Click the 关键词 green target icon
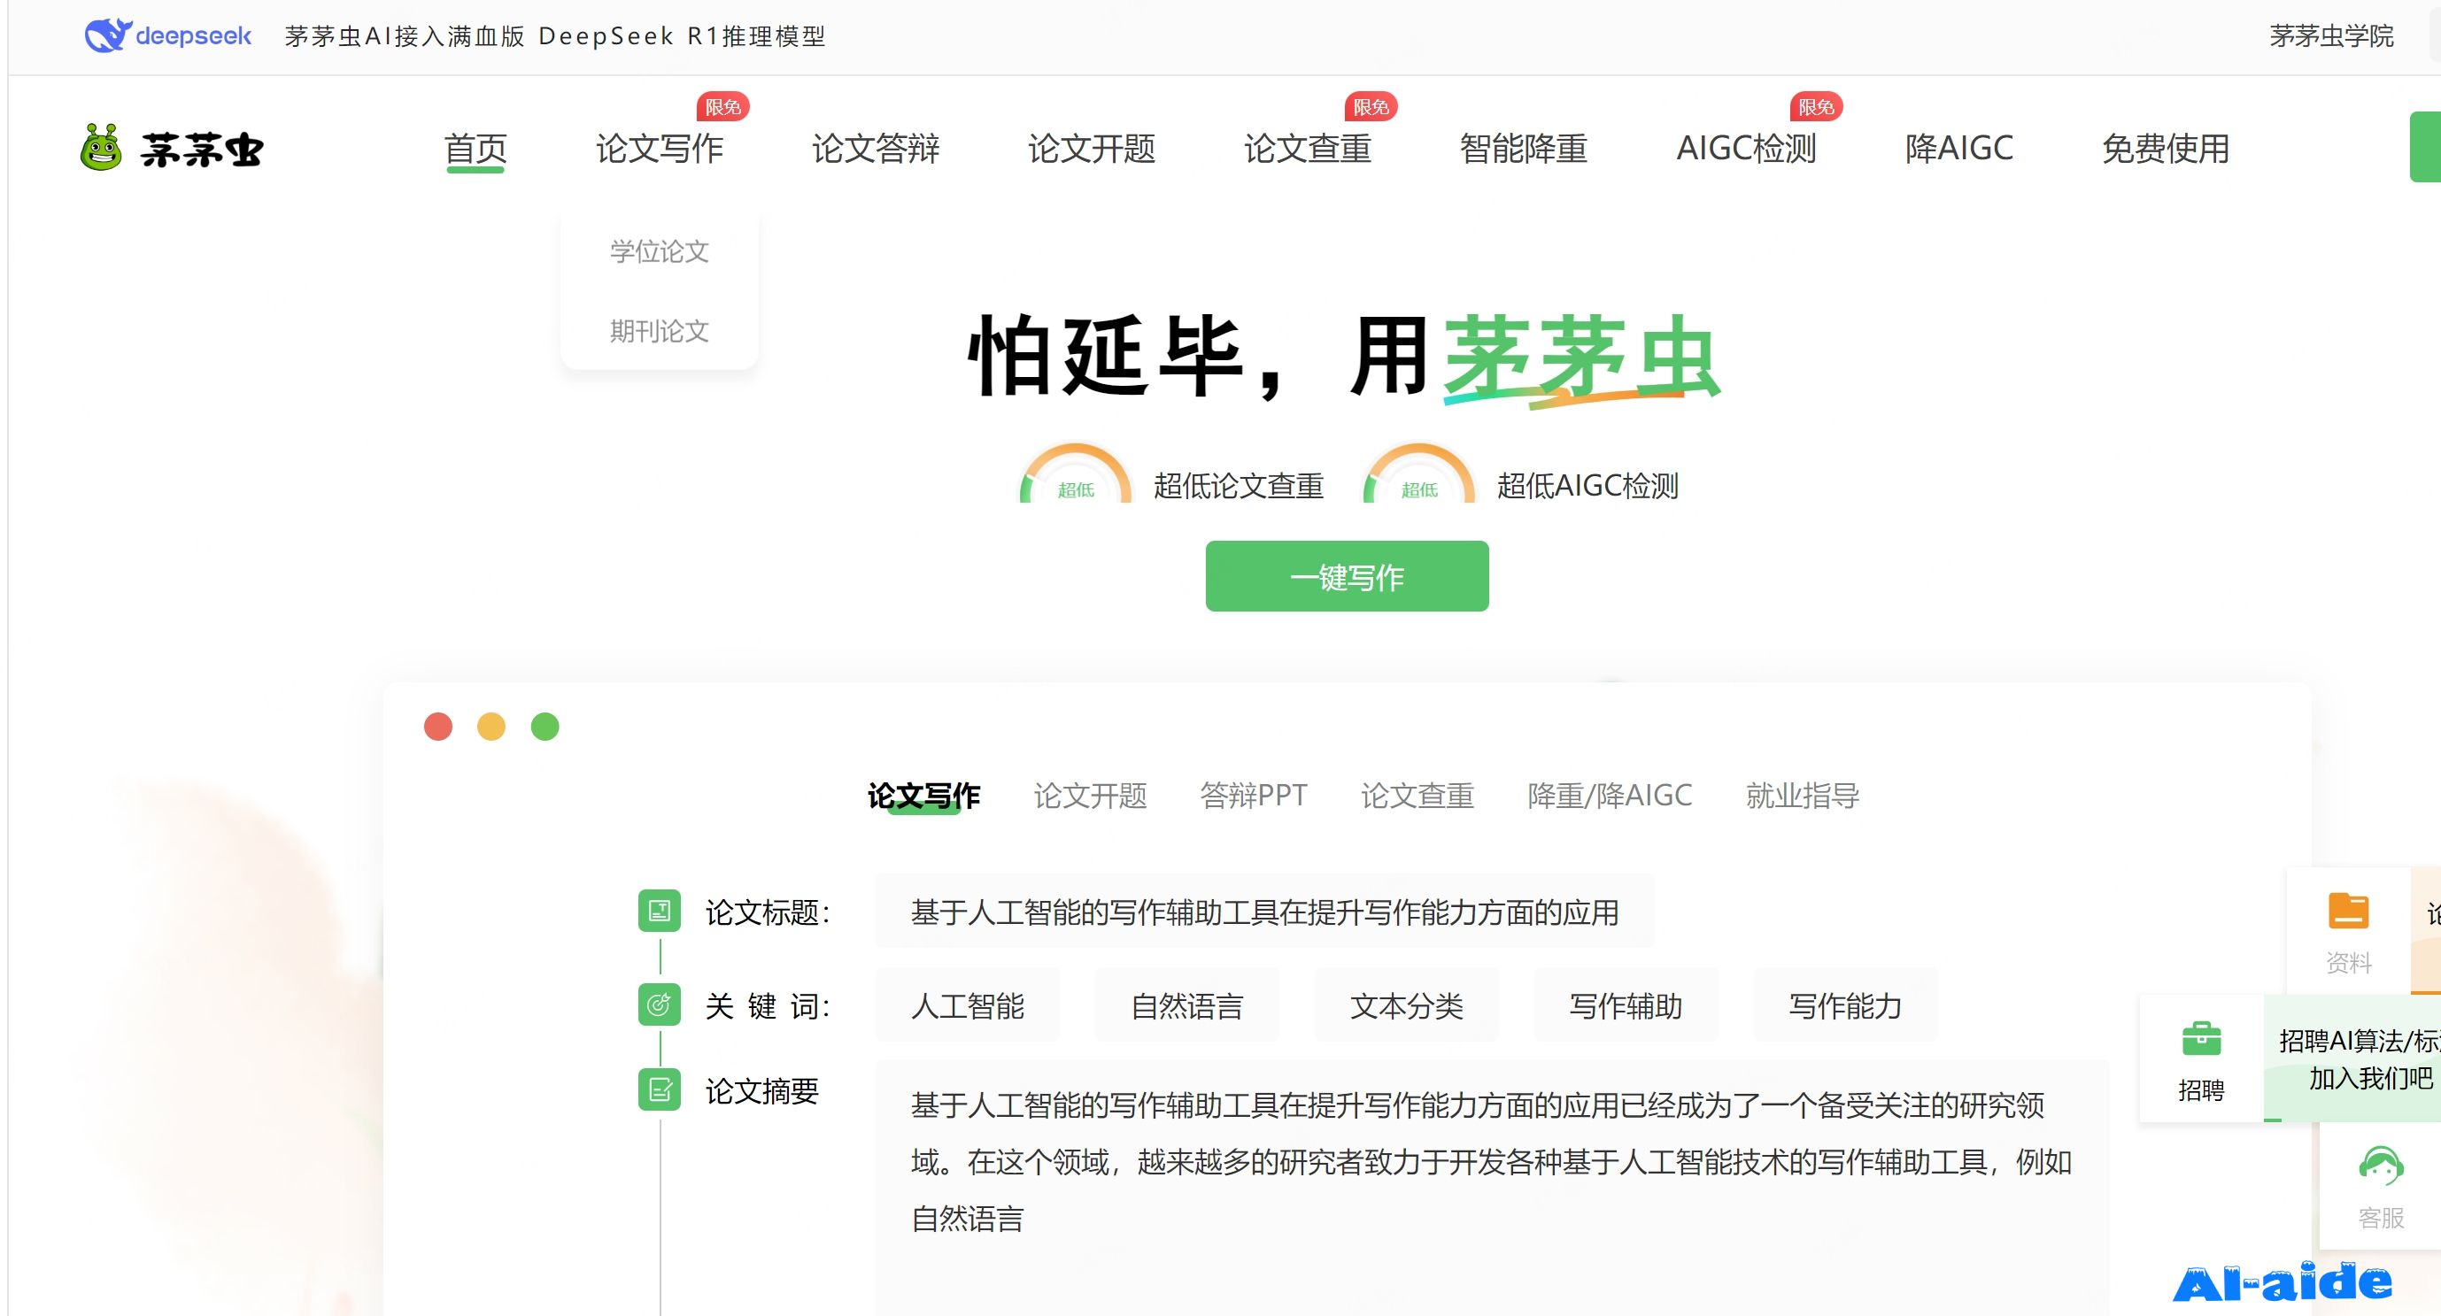This screenshot has width=2441, height=1316. (x=660, y=1005)
